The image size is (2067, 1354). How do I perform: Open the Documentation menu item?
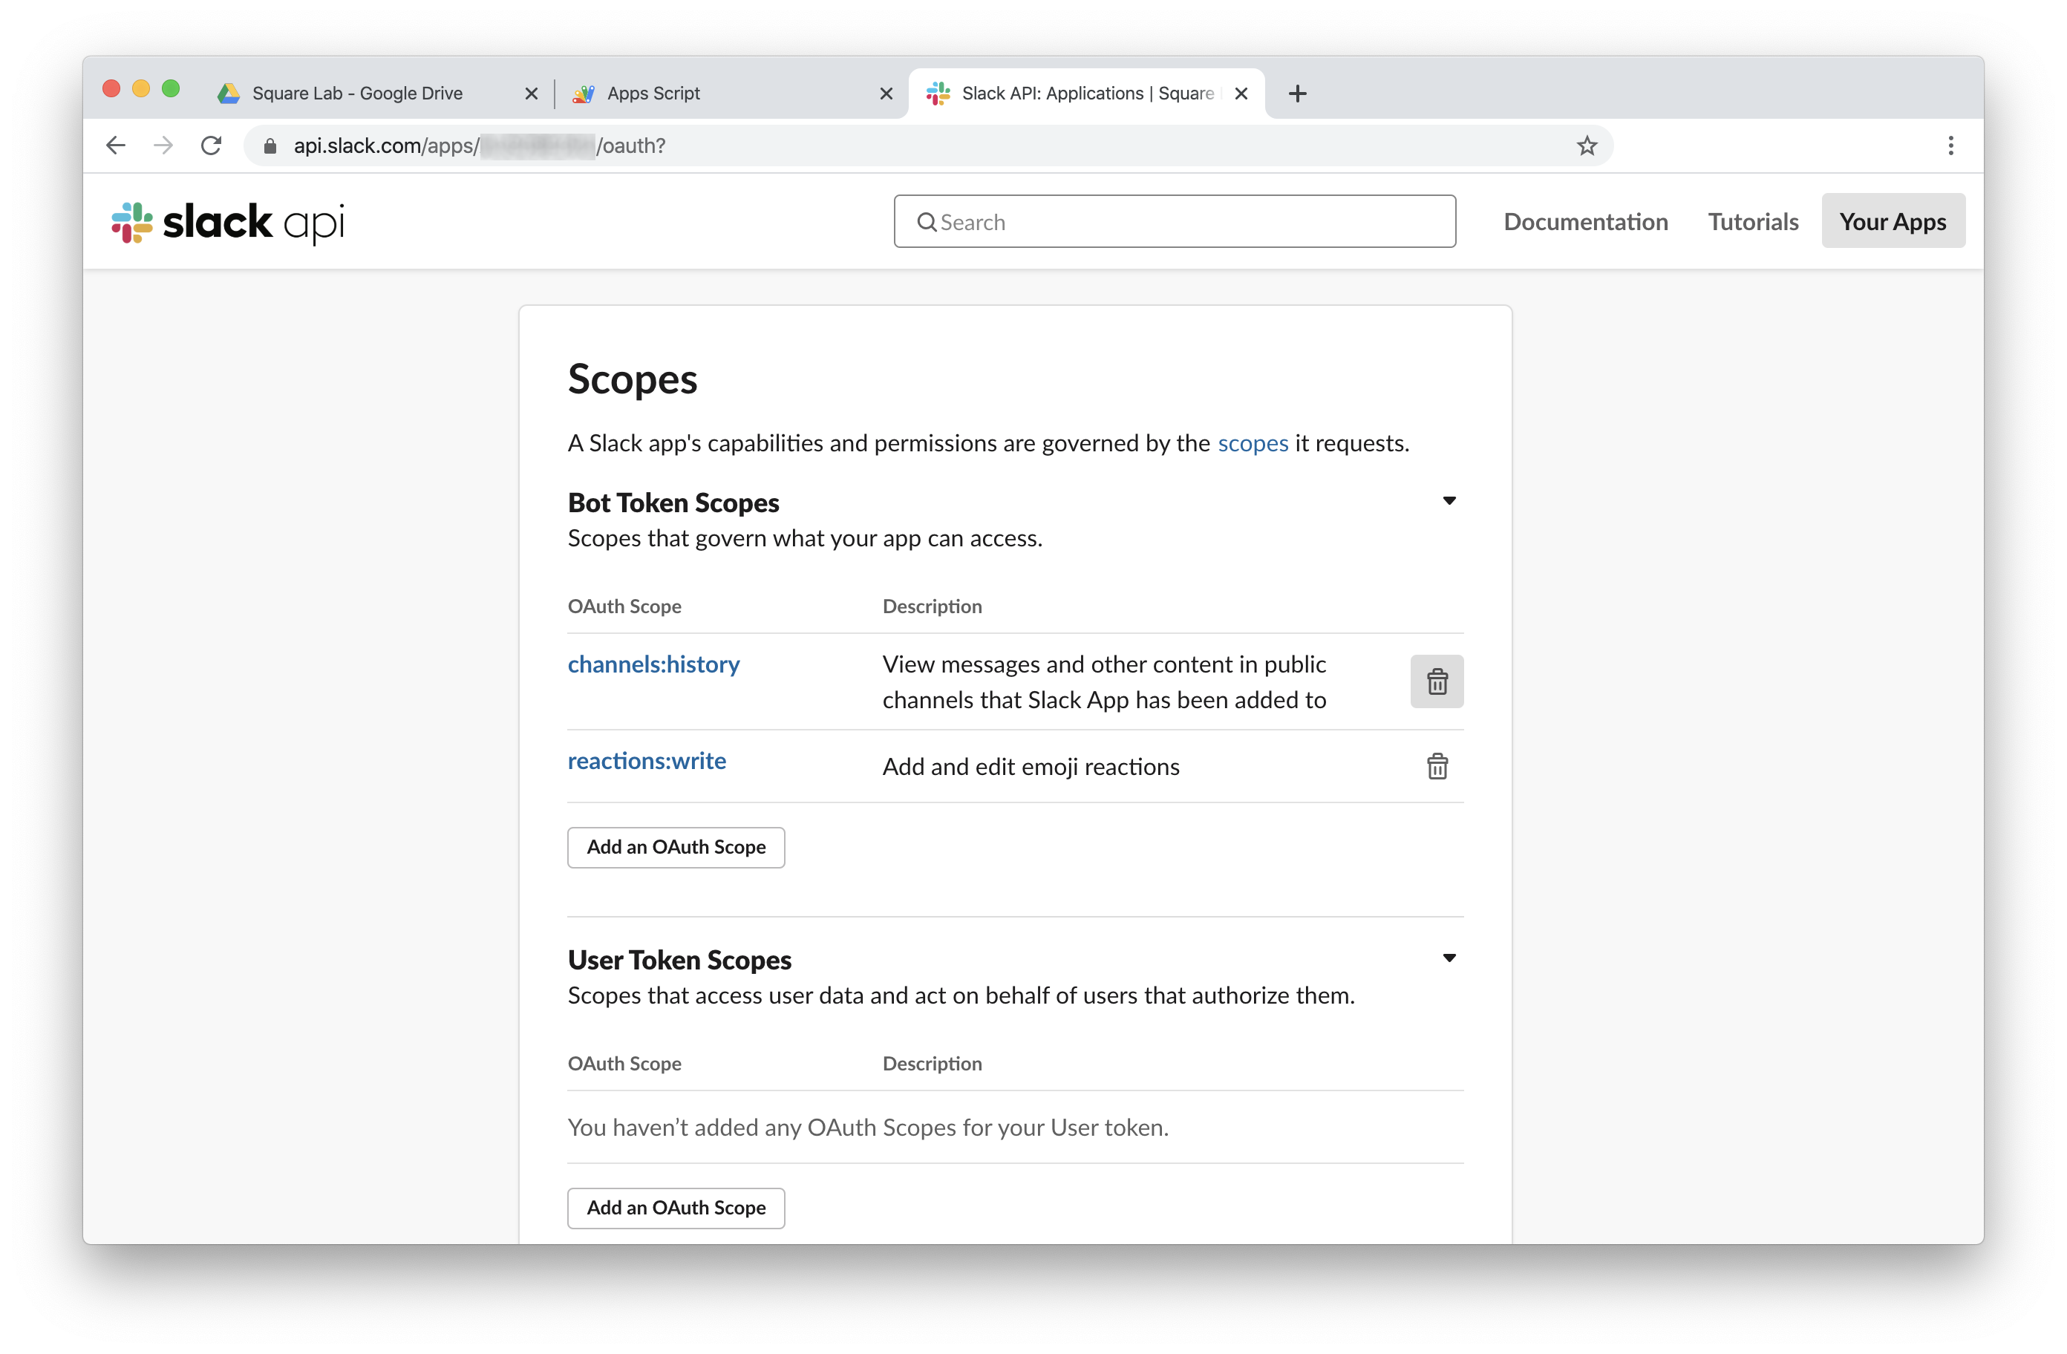tap(1585, 220)
